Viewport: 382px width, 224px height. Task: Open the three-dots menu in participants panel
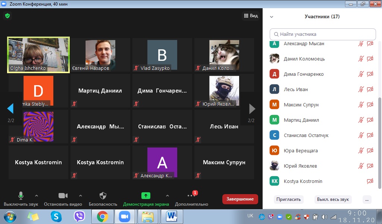click(367, 199)
